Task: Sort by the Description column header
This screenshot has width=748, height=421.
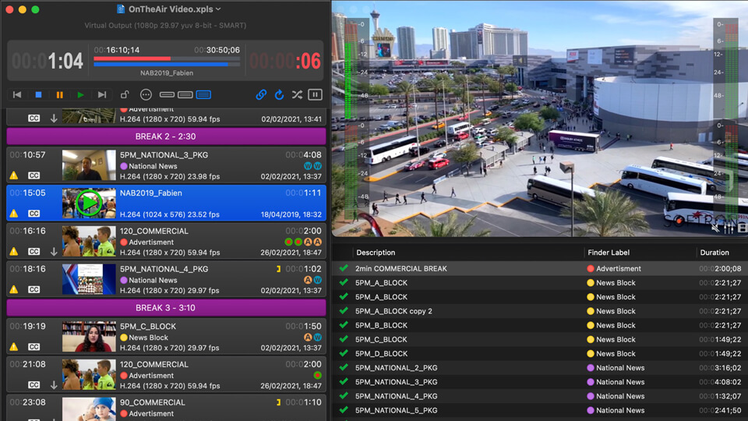Action: coord(376,253)
